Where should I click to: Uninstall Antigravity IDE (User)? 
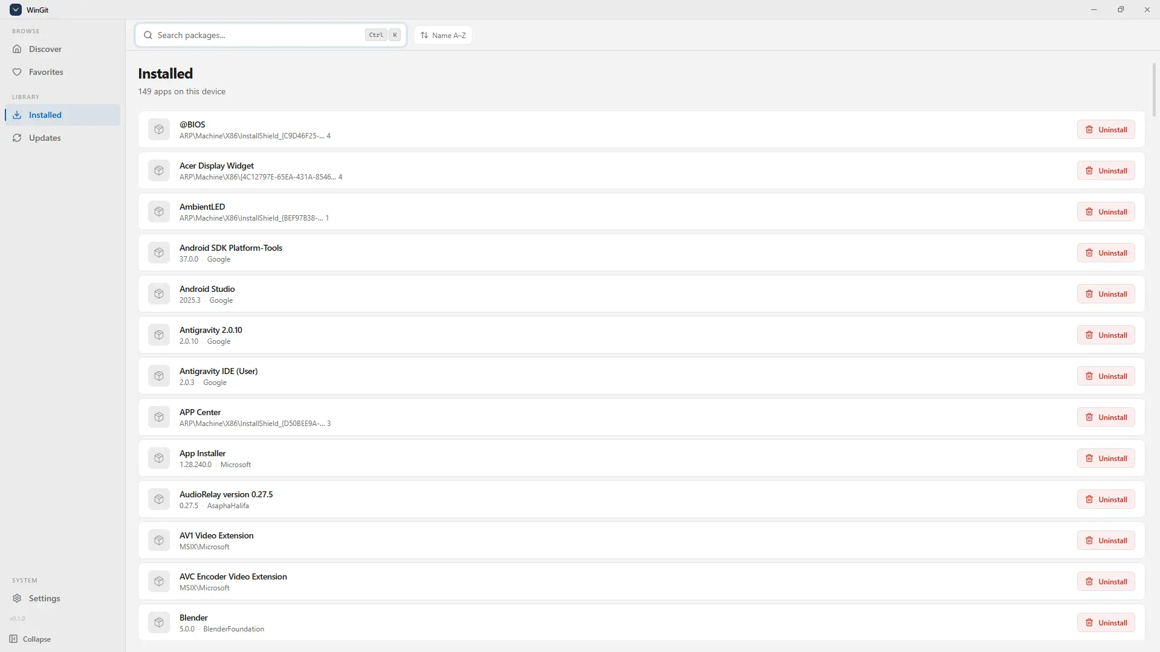coord(1106,376)
